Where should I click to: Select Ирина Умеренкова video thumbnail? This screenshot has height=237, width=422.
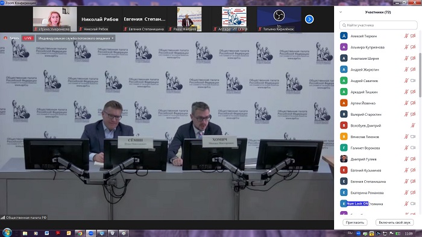(55, 19)
